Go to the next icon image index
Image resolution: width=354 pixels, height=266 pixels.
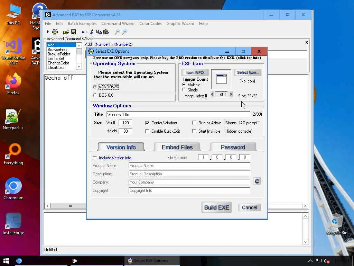tap(231, 94)
